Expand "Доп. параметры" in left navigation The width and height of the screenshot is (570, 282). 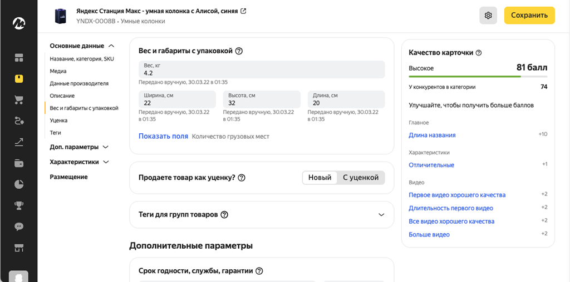pos(79,147)
